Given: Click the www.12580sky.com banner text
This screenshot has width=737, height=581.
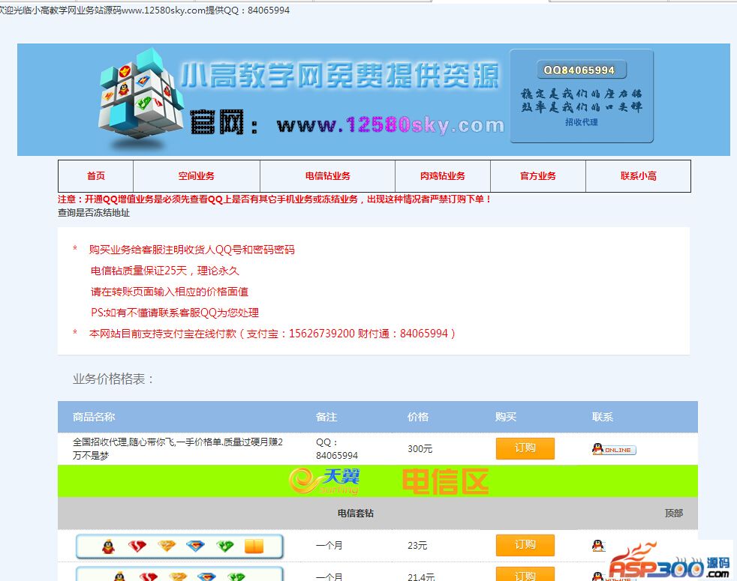Looking at the screenshot, I should pyautogui.click(x=390, y=125).
